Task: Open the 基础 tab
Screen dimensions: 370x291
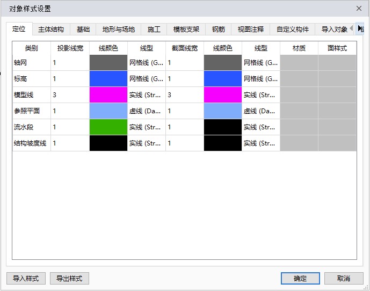Action: tap(83, 30)
